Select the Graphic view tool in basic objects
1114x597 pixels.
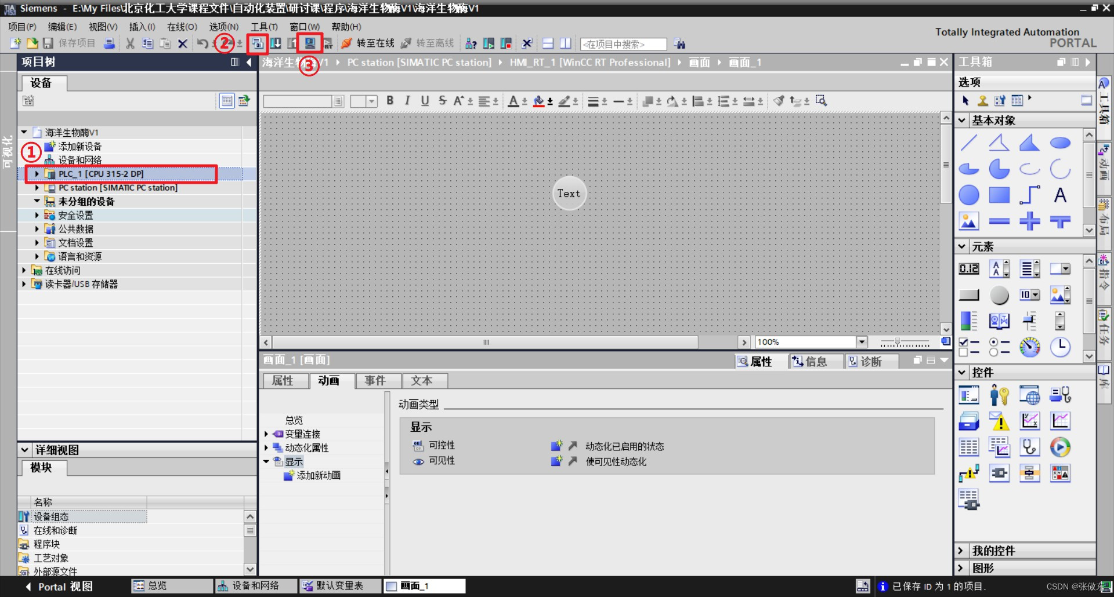969,221
